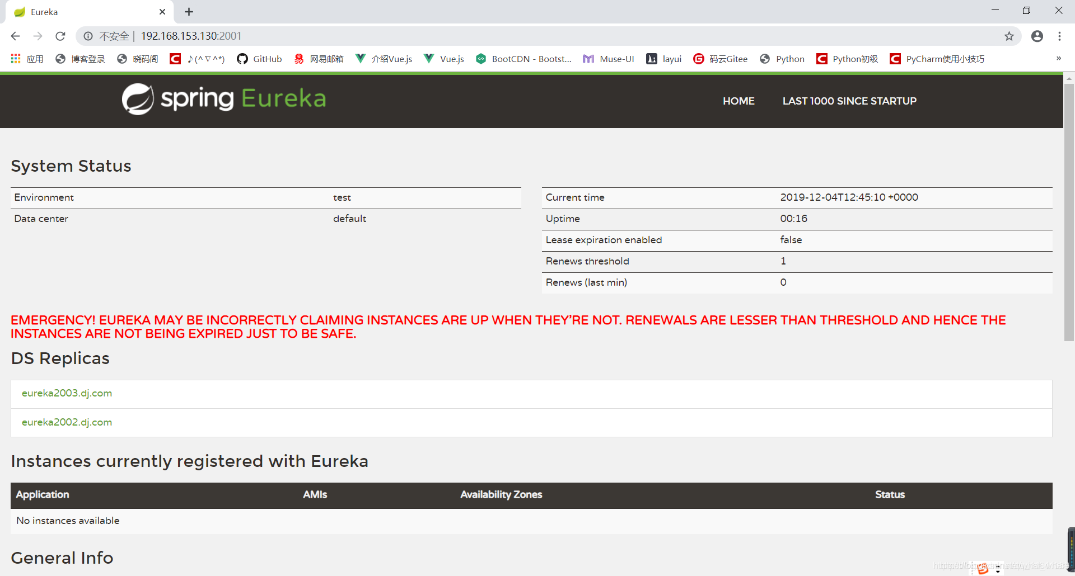Go back with the browser back arrow
Screen dimensions: 1075x576
click(x=15, y=36)
